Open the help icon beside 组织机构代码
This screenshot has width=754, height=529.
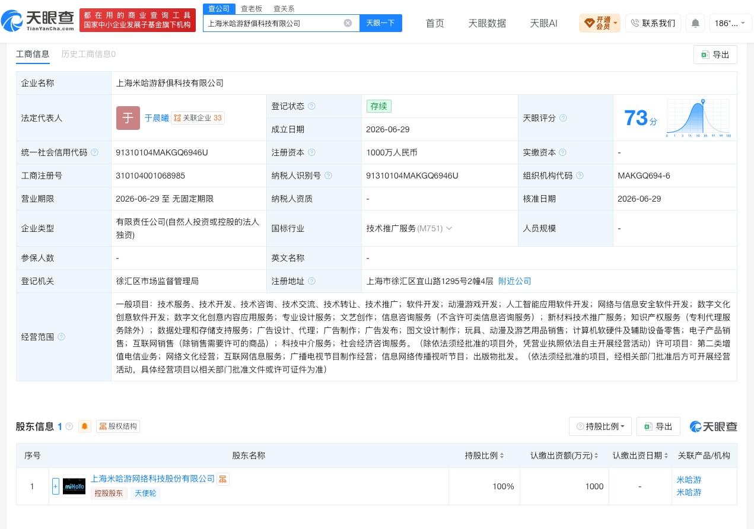pos(580,176)
